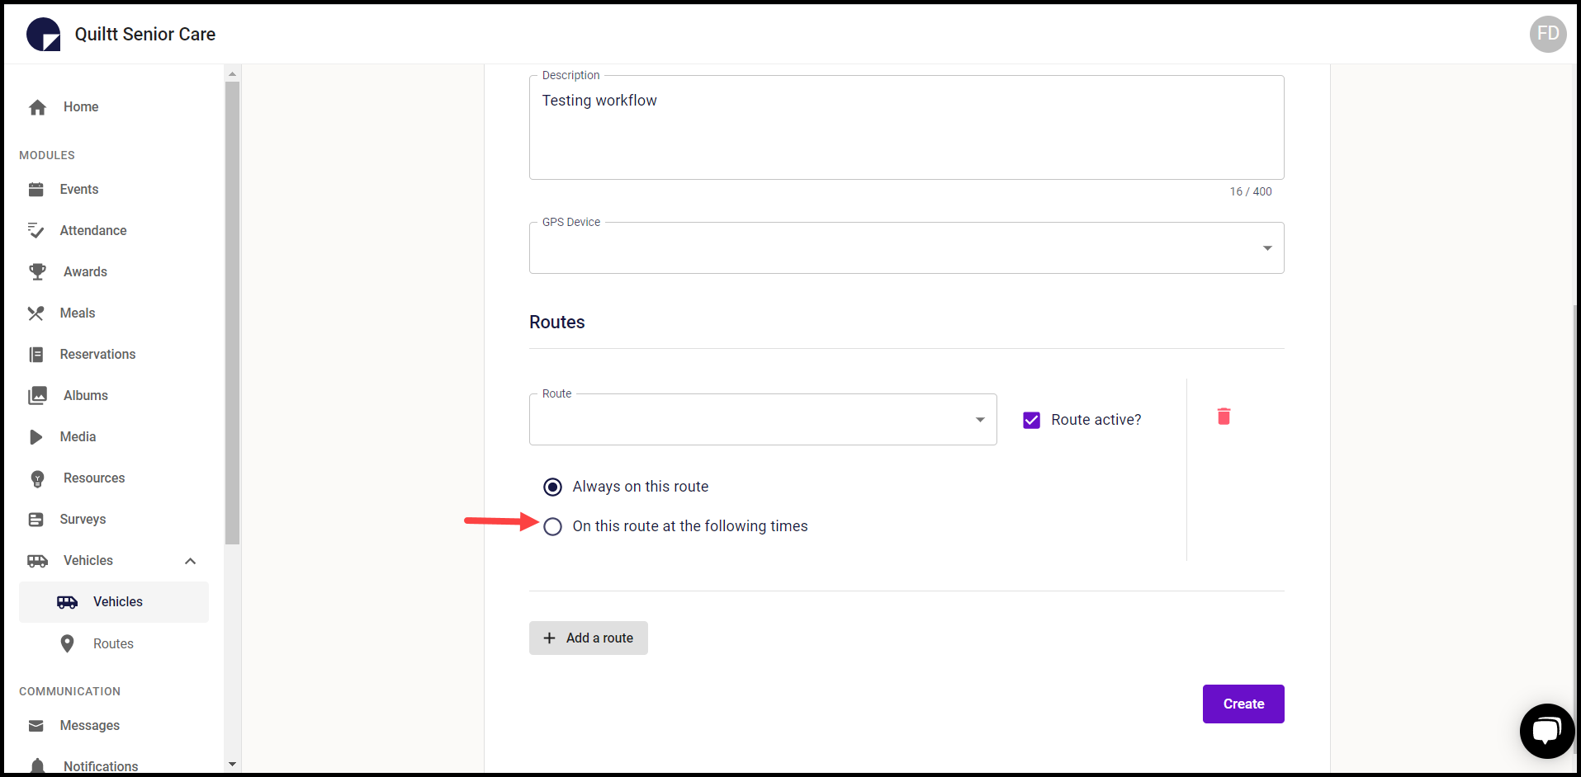Click the Events calendar icon
Viewport: 1581px width, 777px height.
(36, 190)
